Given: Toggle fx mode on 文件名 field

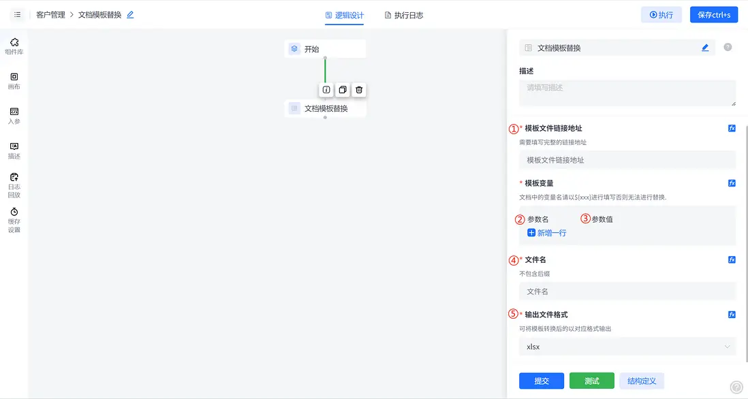Looking at the screenshot, I should pyautogui.click(x=732, y=259).
